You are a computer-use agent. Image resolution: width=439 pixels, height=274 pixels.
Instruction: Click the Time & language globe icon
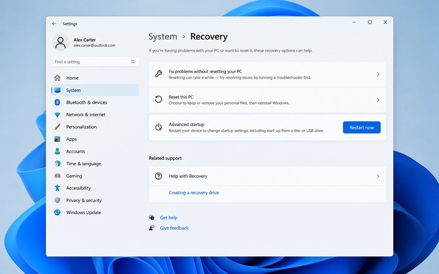[57, 164]
